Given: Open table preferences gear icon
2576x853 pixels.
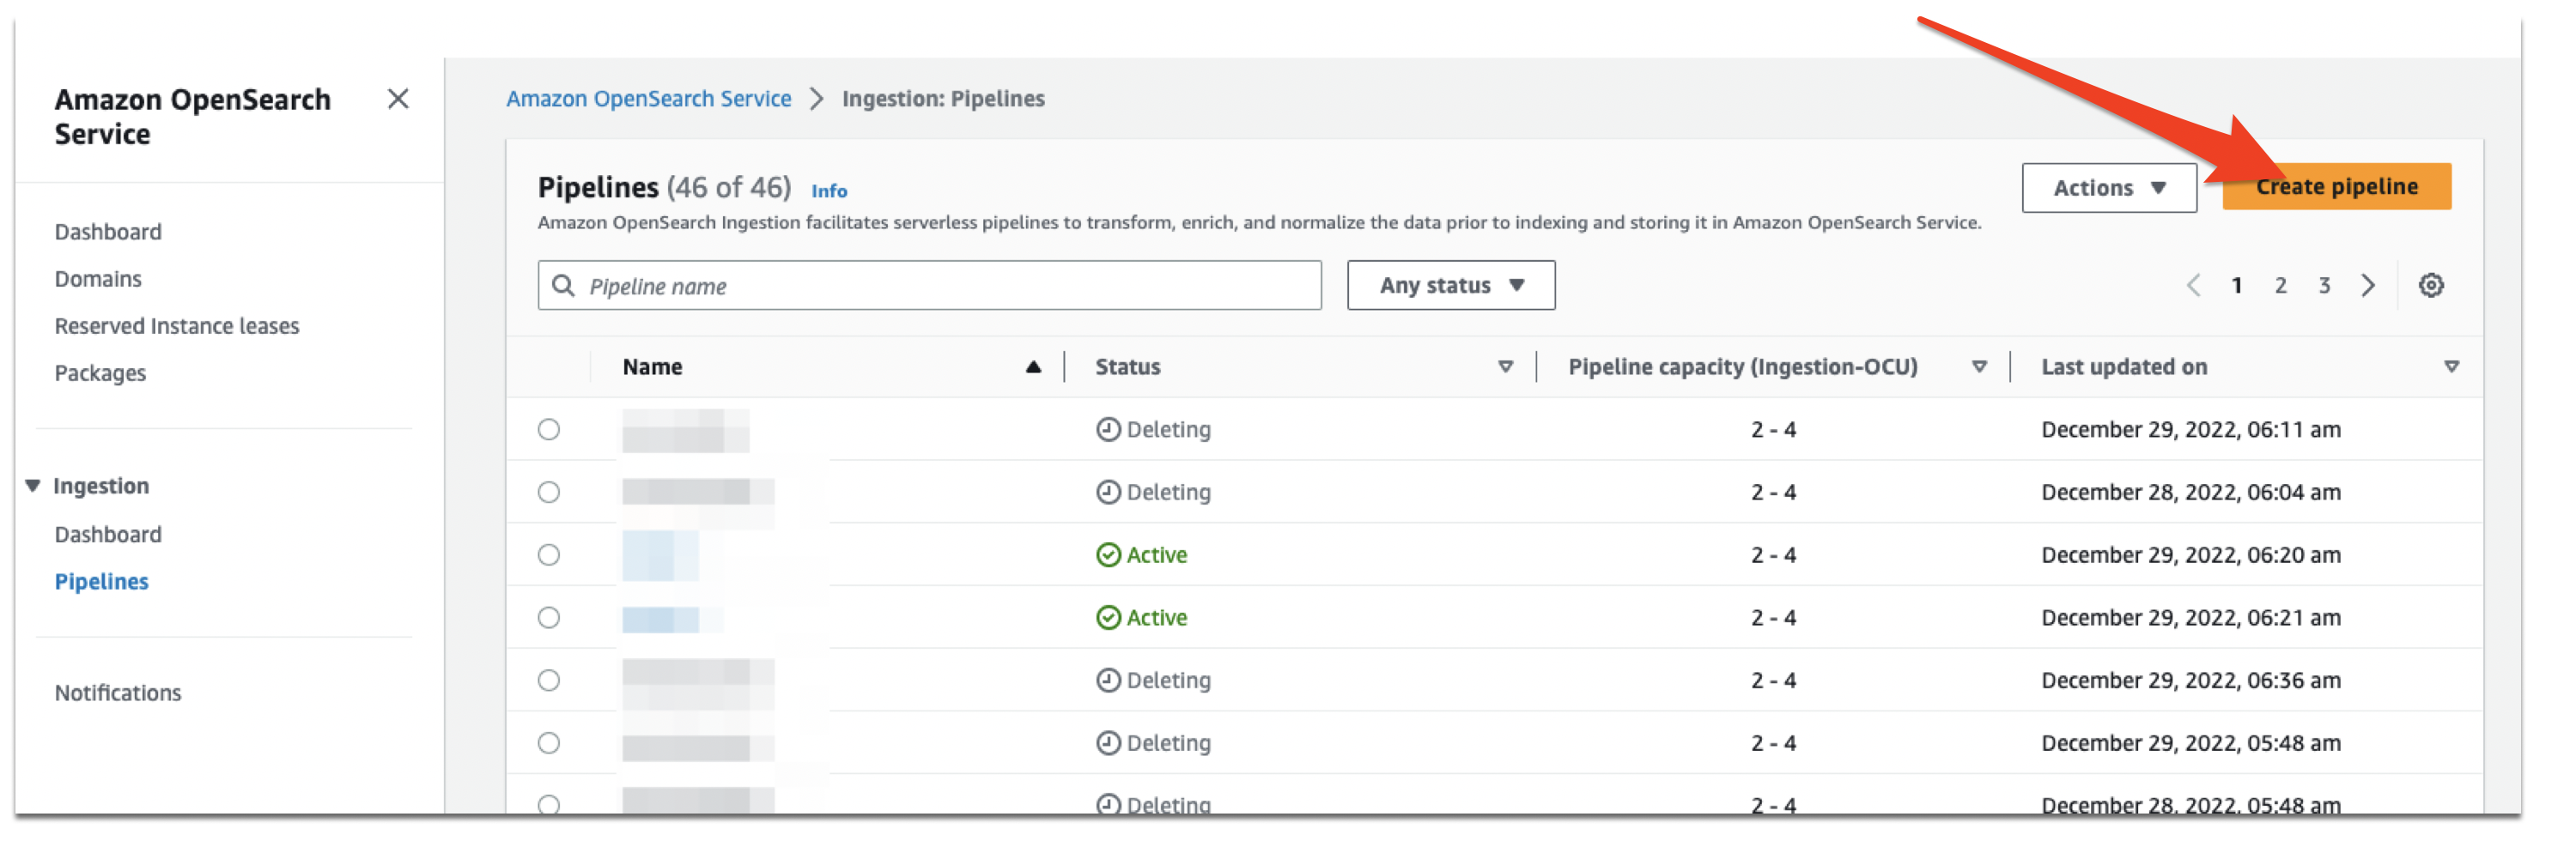Looking at the screenshot, I should (2430, 286).
